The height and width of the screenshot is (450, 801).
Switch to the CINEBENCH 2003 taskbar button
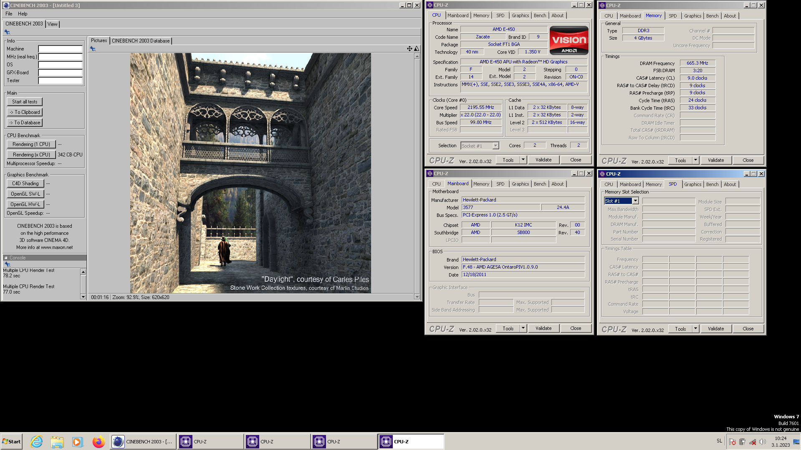coord(143,441)
